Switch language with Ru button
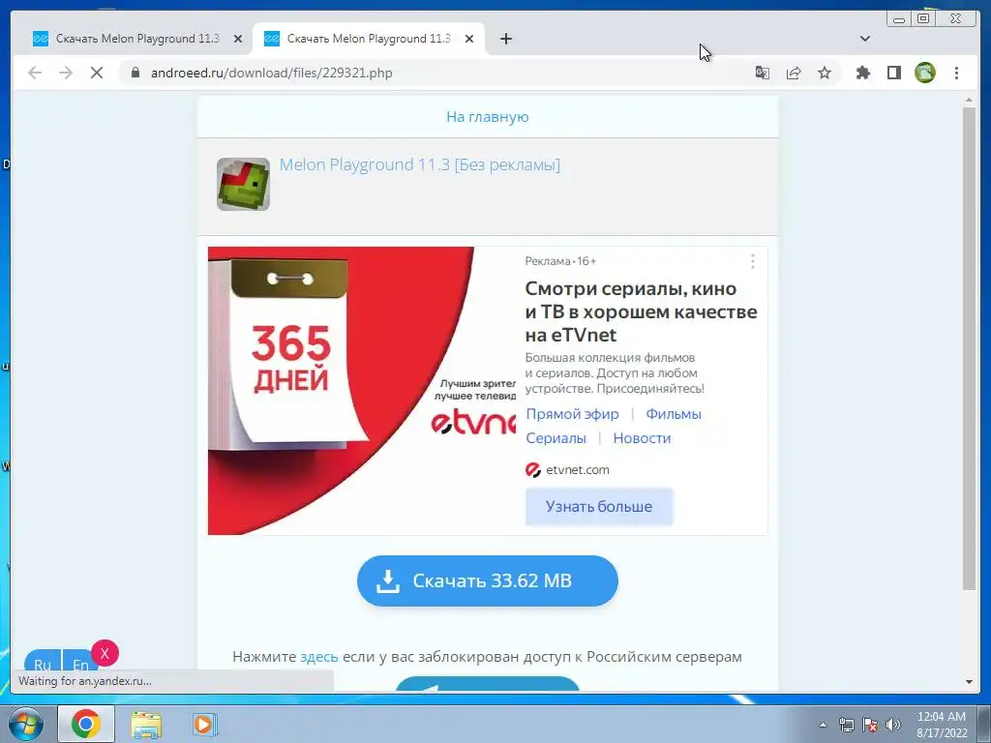Screen dimensions: 991x743 click(43, 662)
